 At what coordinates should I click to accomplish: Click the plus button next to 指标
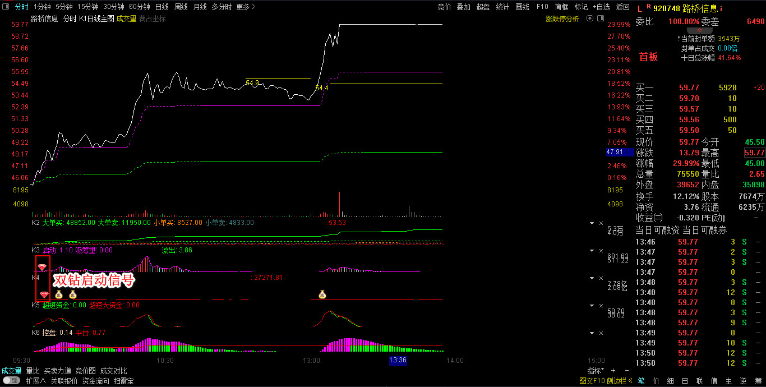[x=613, y=371]
